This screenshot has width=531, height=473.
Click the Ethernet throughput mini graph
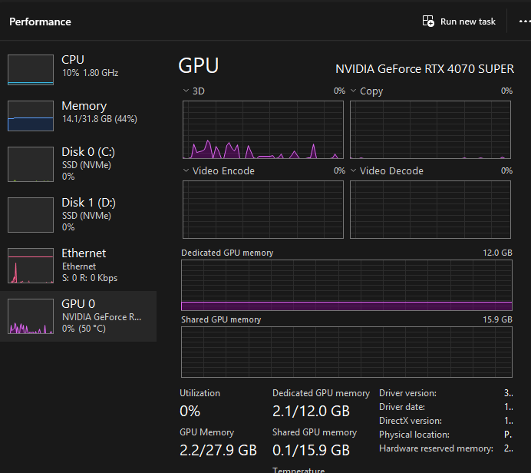(x=31, y=266)
